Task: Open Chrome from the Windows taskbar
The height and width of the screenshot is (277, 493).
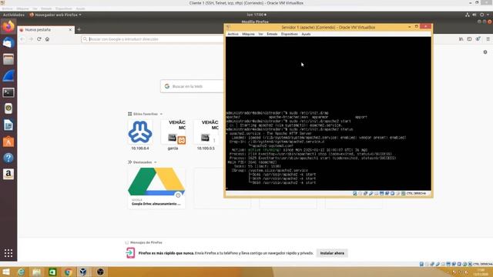Action: click(68, 272)
